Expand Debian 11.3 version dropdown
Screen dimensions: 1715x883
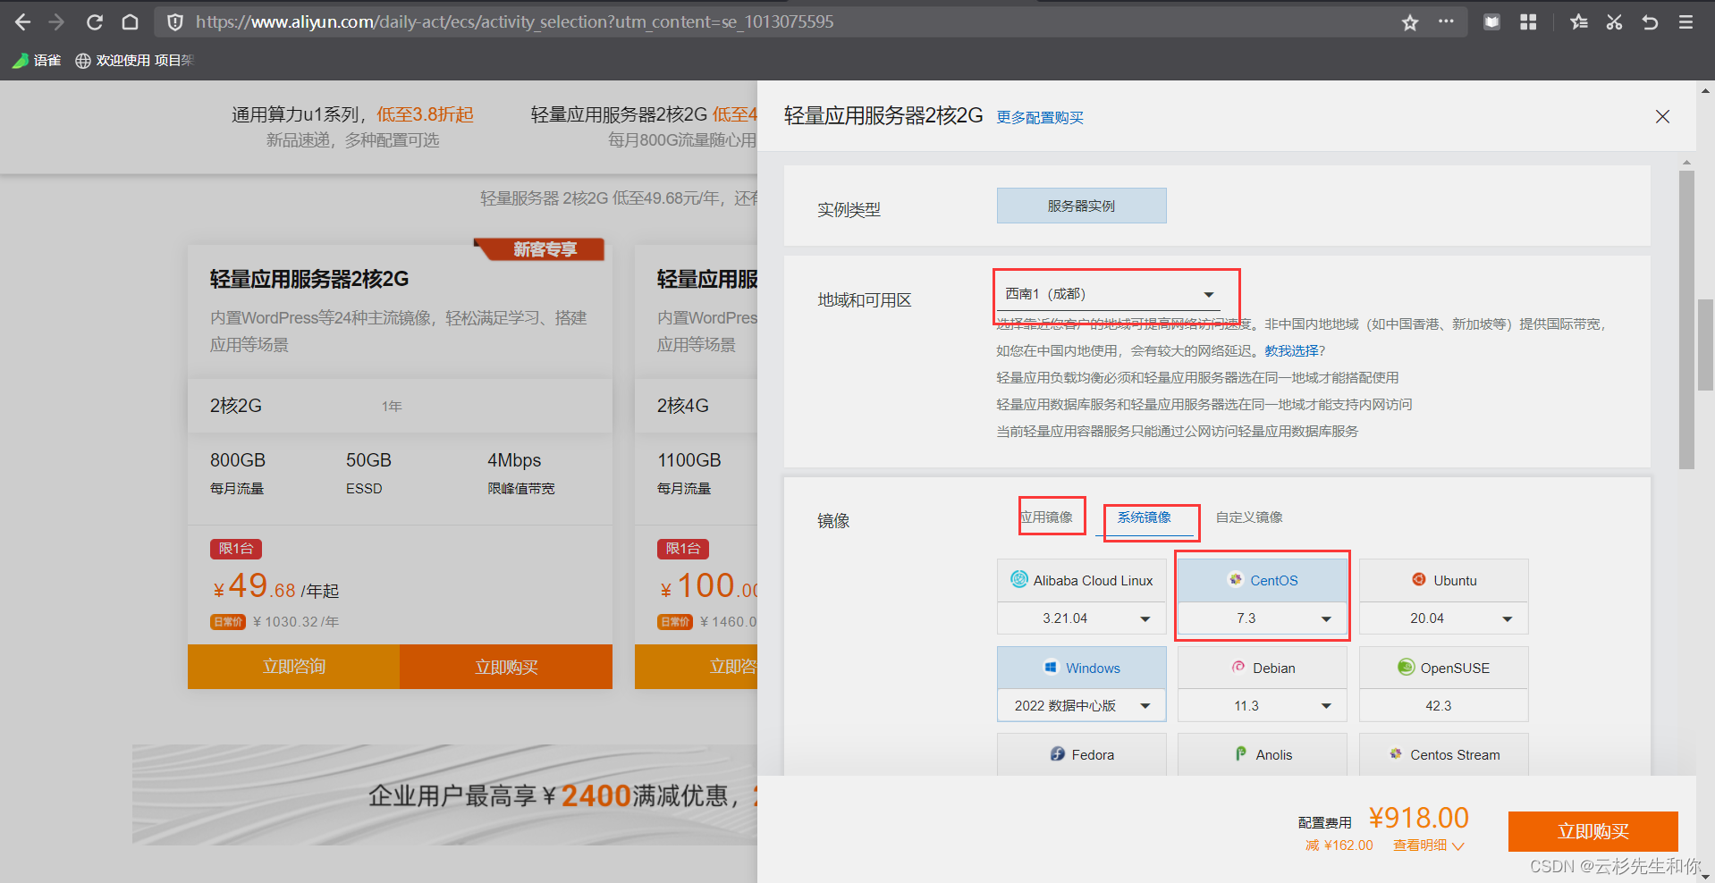pyautogui.click(x=1263, y=706)
